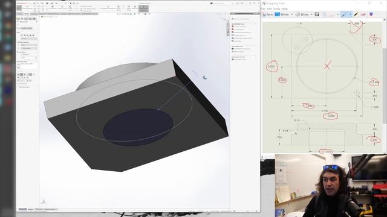
Task: Click the Mode button in Snipping Tool
Action: point(282,14)
